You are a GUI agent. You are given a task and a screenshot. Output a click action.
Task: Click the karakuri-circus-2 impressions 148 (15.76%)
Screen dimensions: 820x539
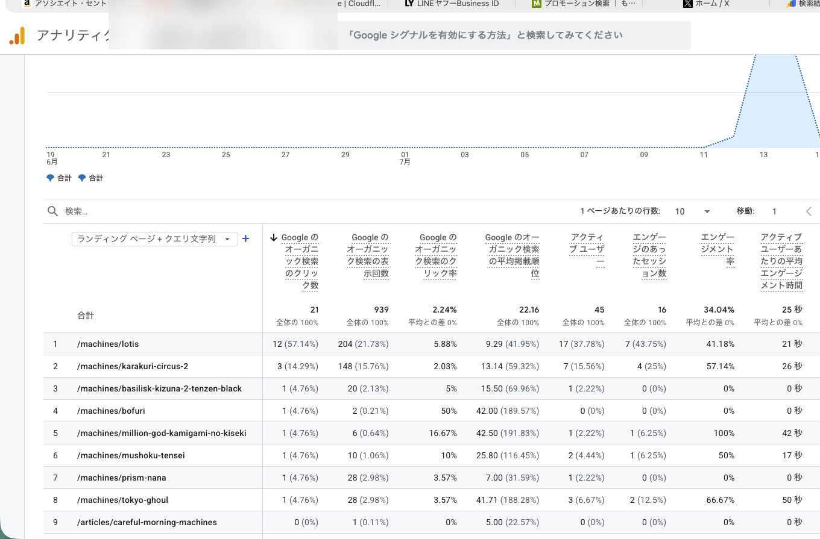(x=363, y=366)
